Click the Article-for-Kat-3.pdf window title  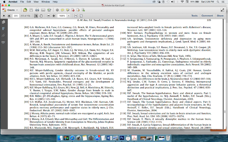(x=114, y=5)
